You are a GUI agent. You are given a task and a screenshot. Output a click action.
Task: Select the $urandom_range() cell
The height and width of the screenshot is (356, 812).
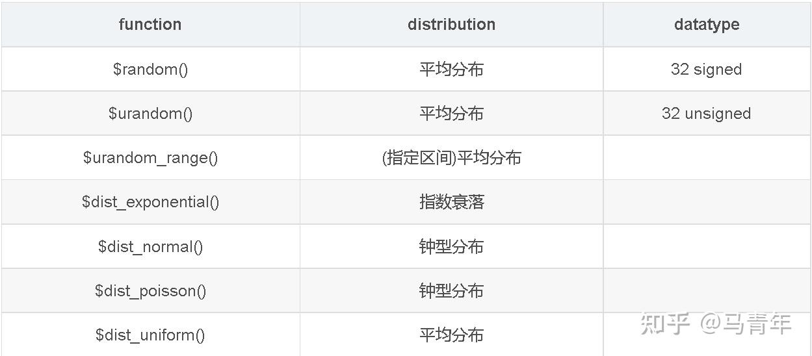pyautogui.click(x=150, y=158)
